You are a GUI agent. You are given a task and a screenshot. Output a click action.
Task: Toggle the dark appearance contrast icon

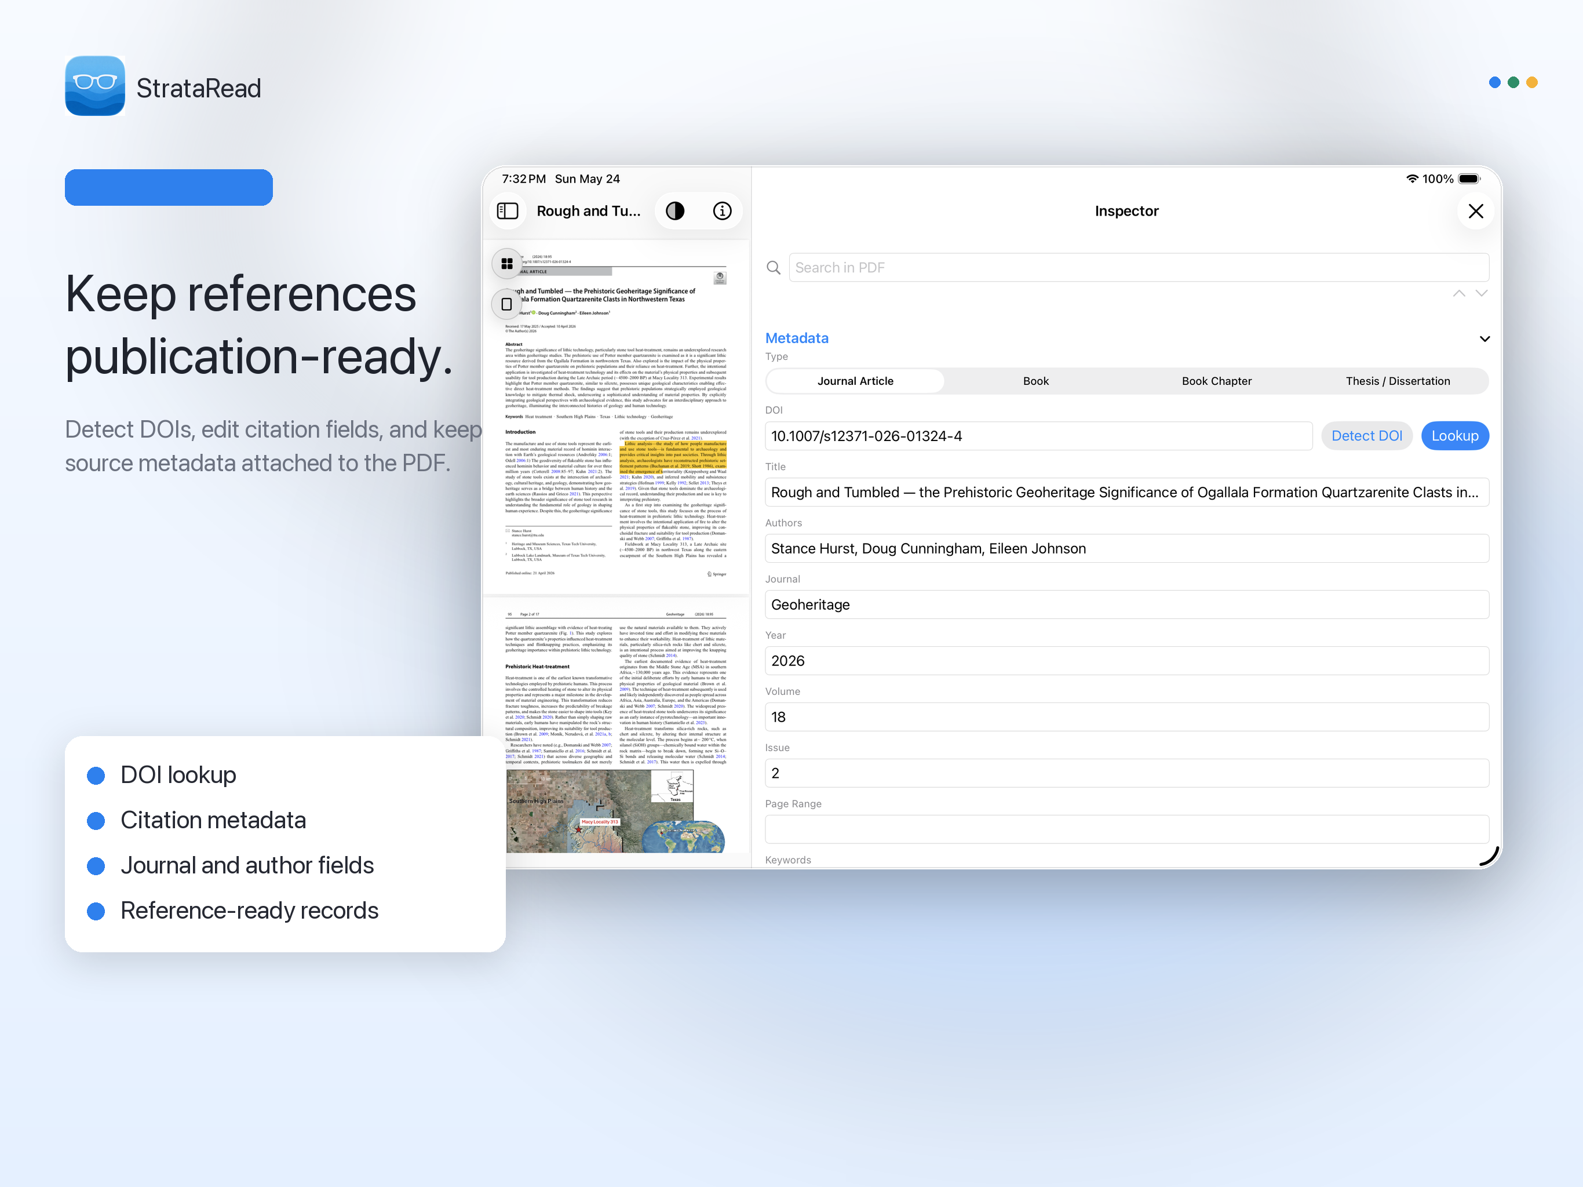coord(675,211)
